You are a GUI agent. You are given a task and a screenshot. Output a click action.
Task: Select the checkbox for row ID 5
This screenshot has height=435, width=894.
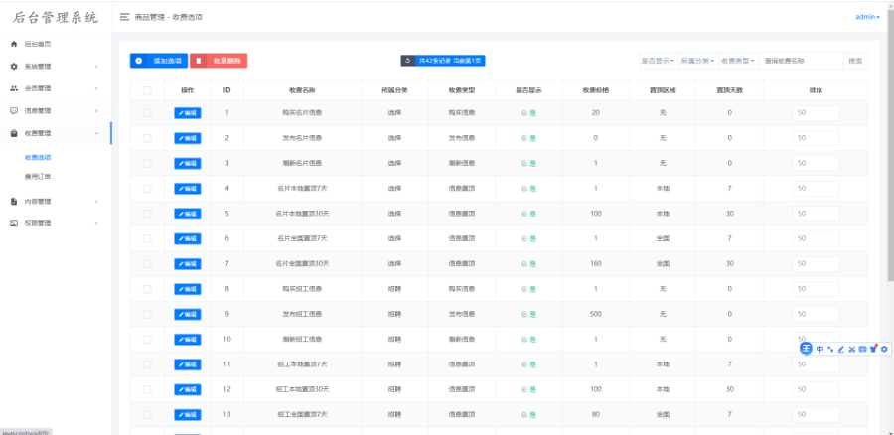(x=147, y=214)
